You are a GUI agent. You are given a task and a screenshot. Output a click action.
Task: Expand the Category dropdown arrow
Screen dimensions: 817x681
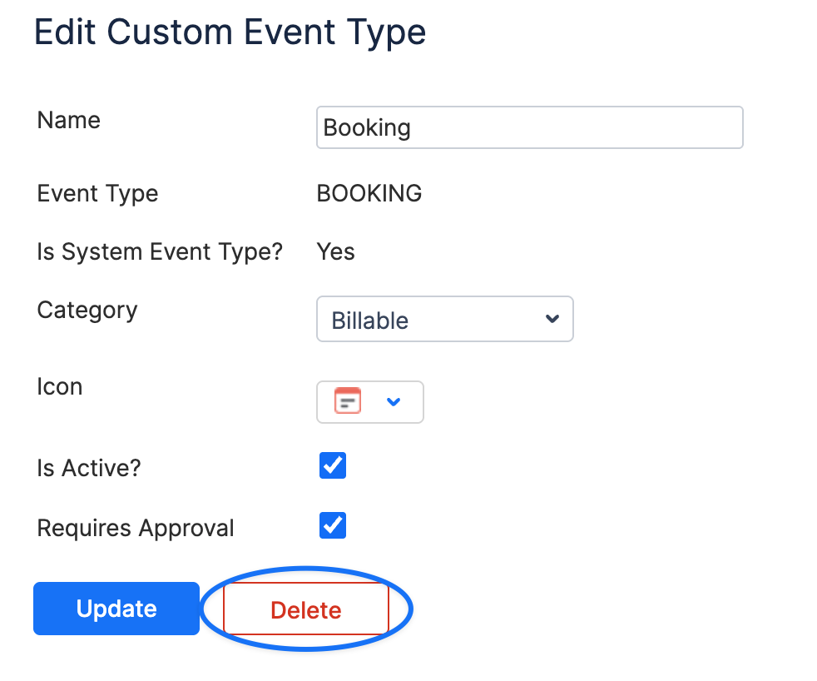point(552,319)
